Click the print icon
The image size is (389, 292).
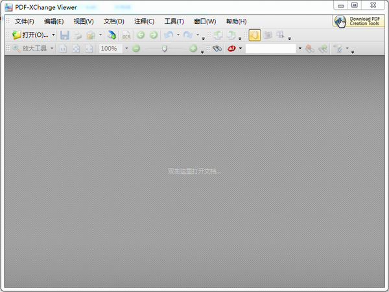coord(77,35)
